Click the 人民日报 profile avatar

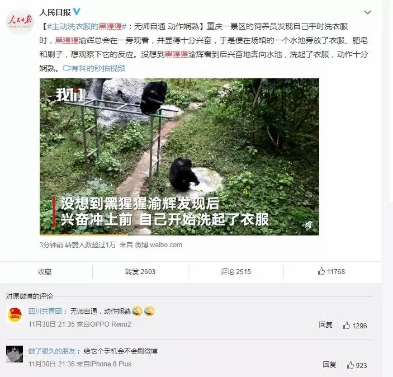(20, 21)
